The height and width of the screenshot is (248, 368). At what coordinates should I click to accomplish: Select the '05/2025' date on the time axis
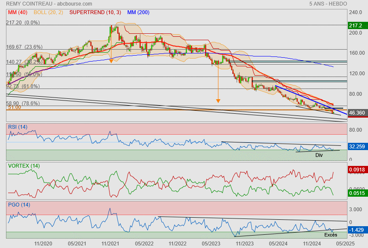[x=345, y=244]
